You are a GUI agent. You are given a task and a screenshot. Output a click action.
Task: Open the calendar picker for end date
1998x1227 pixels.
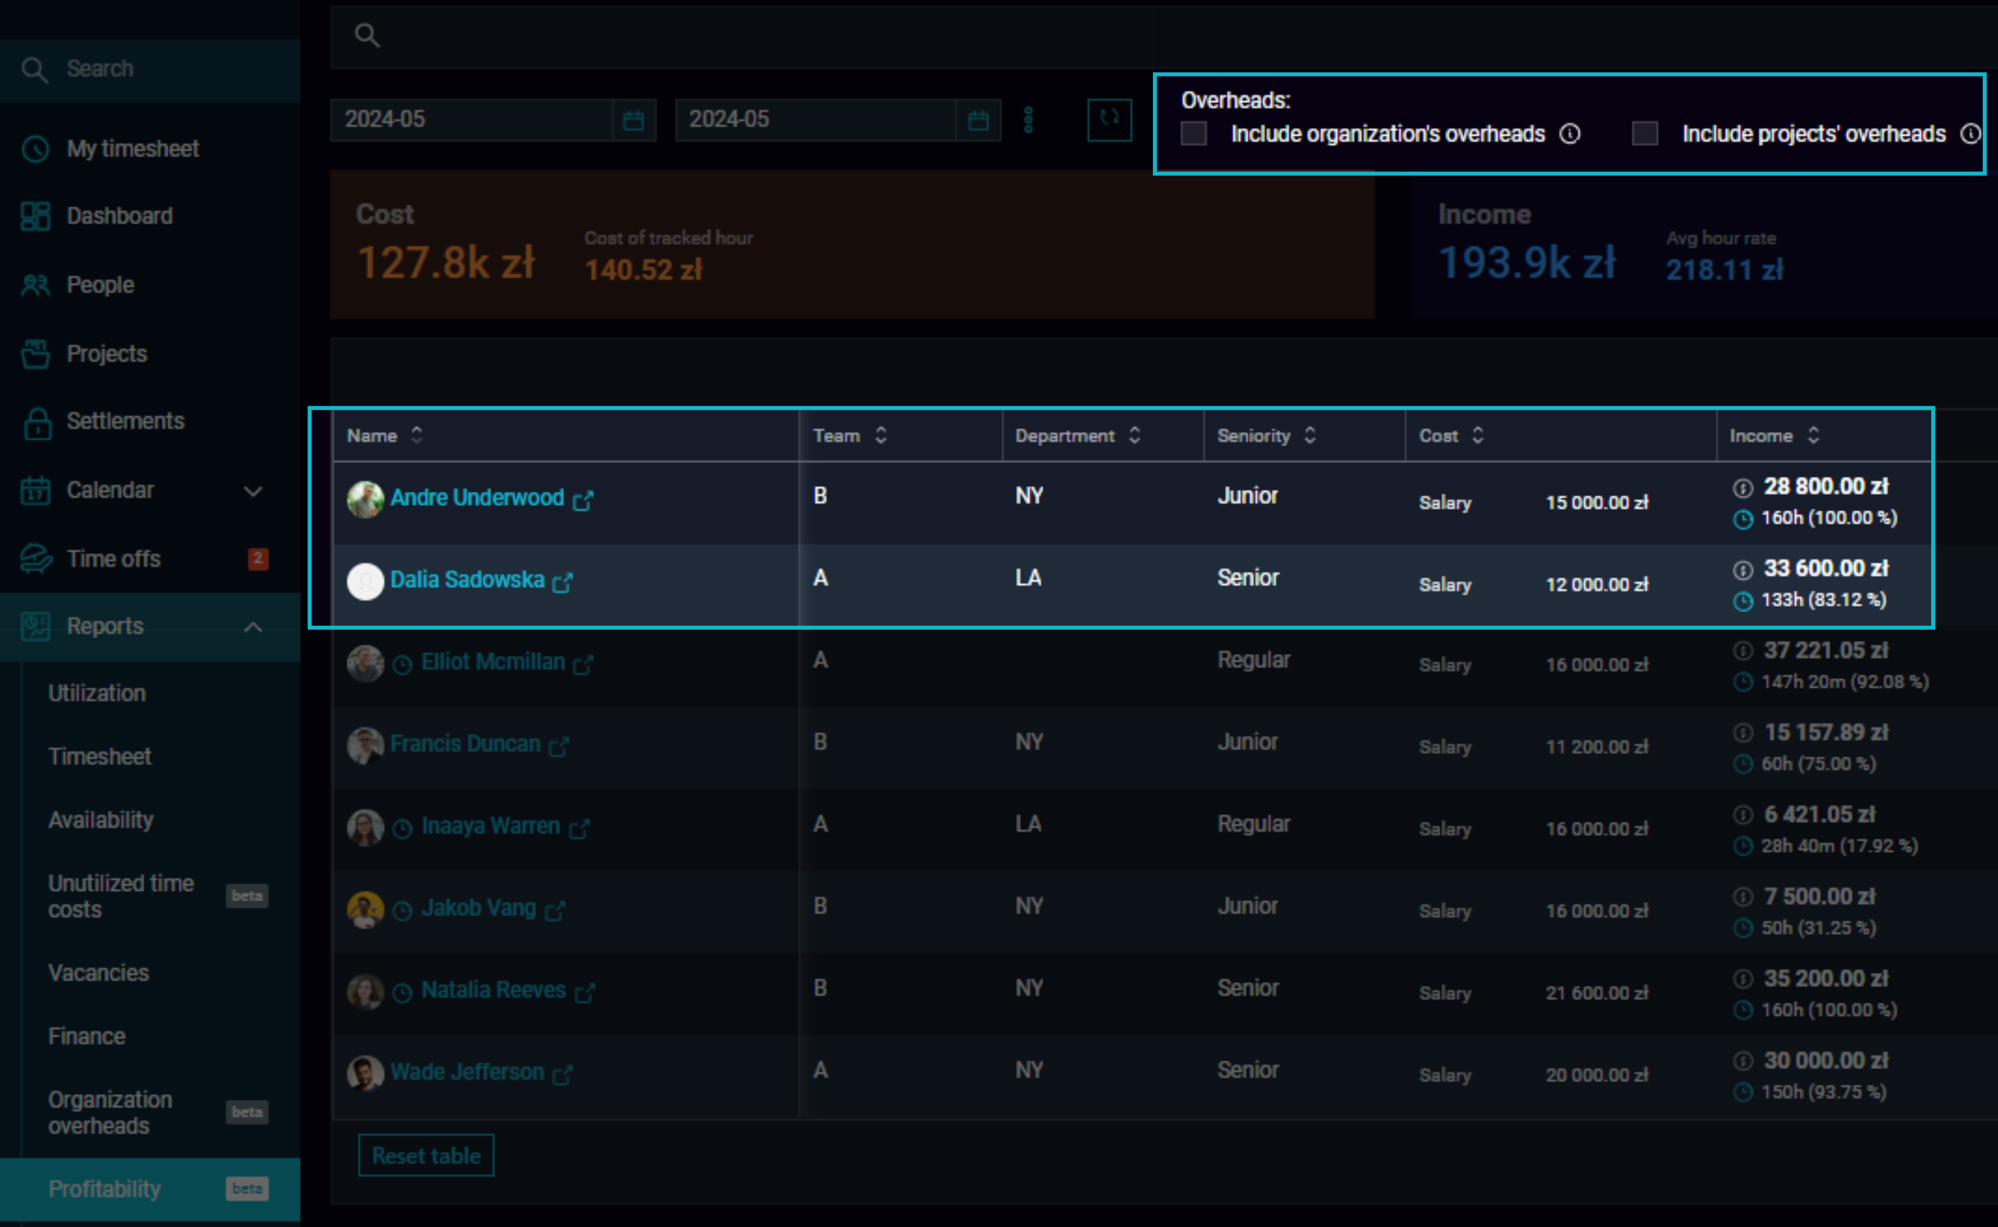(x=978, y=120)
